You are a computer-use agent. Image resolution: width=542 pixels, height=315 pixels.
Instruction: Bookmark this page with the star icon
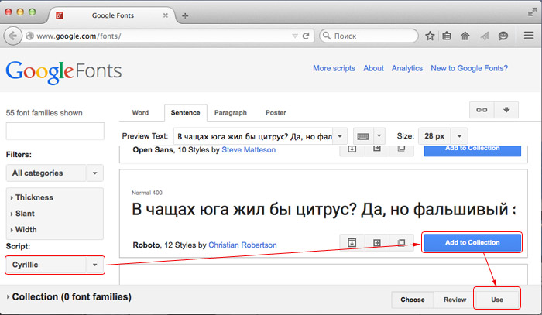[x=430, y=36]
